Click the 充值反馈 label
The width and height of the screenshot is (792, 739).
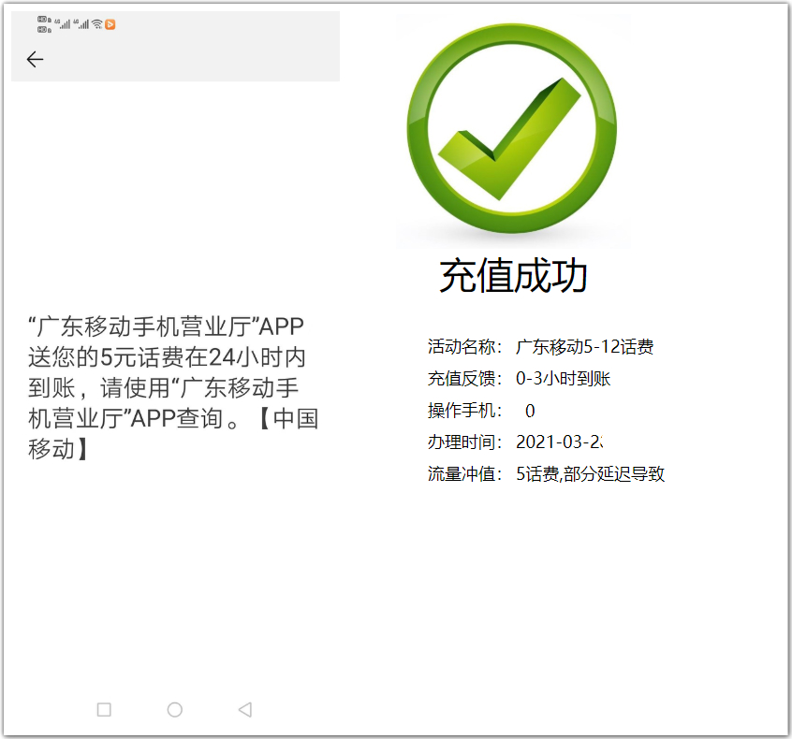[x=464, y=379]
